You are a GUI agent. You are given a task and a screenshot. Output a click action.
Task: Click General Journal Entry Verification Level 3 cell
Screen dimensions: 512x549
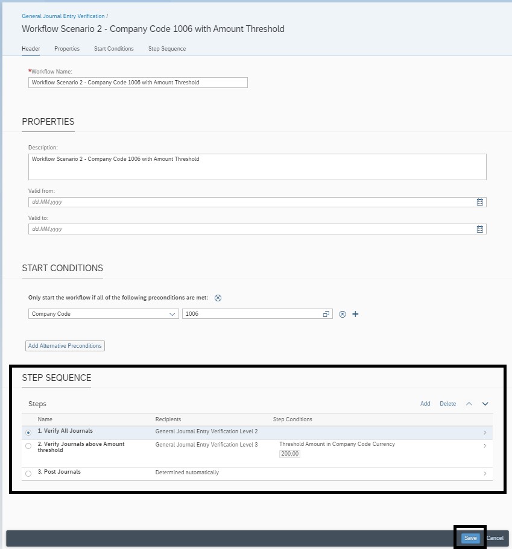tap(206, 445)
